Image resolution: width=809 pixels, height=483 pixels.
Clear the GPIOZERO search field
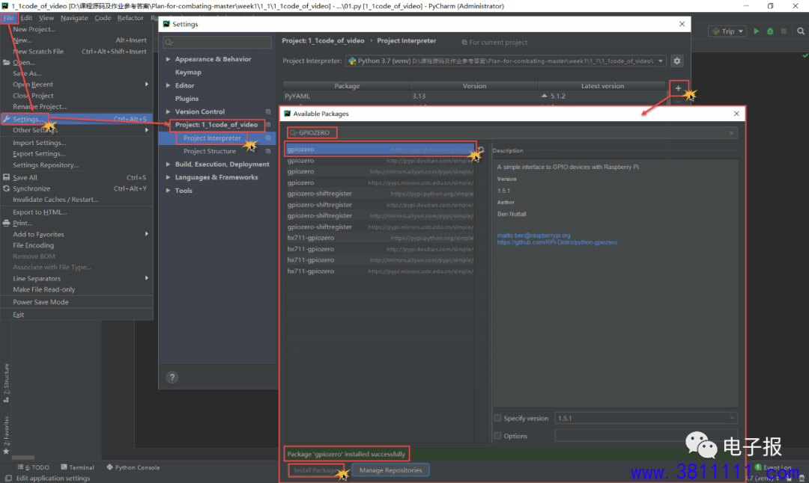(731, 133)
